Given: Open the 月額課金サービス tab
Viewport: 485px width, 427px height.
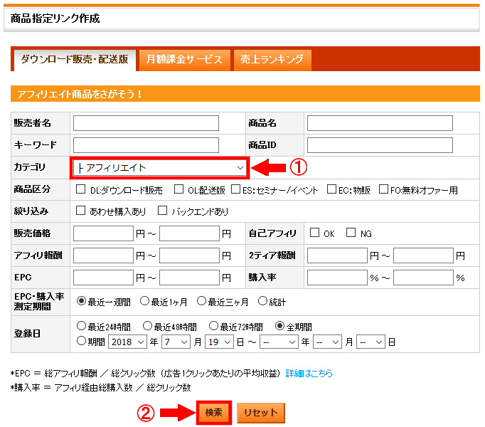Looking at the screenshot, I should tap(184, 60).
